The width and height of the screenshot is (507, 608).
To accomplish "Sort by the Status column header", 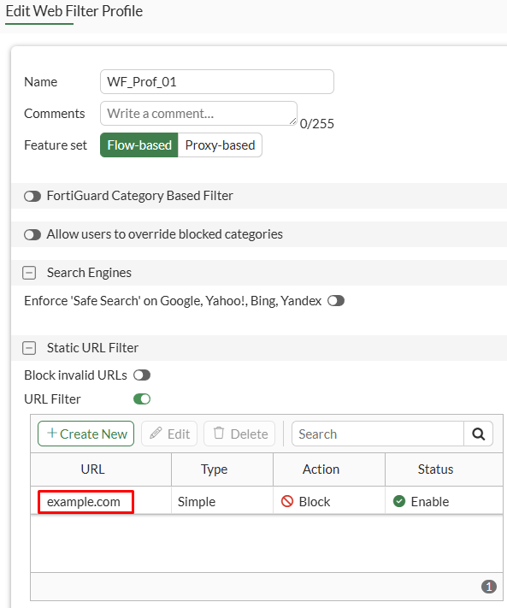I will click(x=444, y=469).
